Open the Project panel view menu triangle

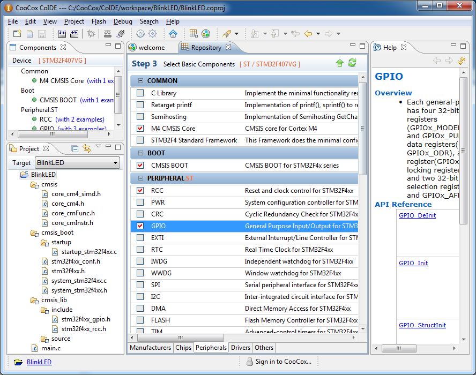tap(98, 146)
